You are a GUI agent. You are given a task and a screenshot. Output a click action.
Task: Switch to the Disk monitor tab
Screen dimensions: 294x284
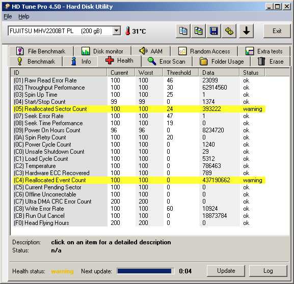102,51
